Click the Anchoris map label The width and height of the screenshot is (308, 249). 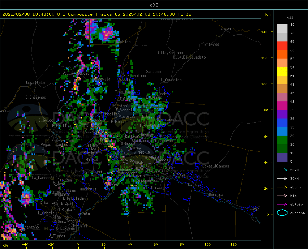click(x=88, y=189)
